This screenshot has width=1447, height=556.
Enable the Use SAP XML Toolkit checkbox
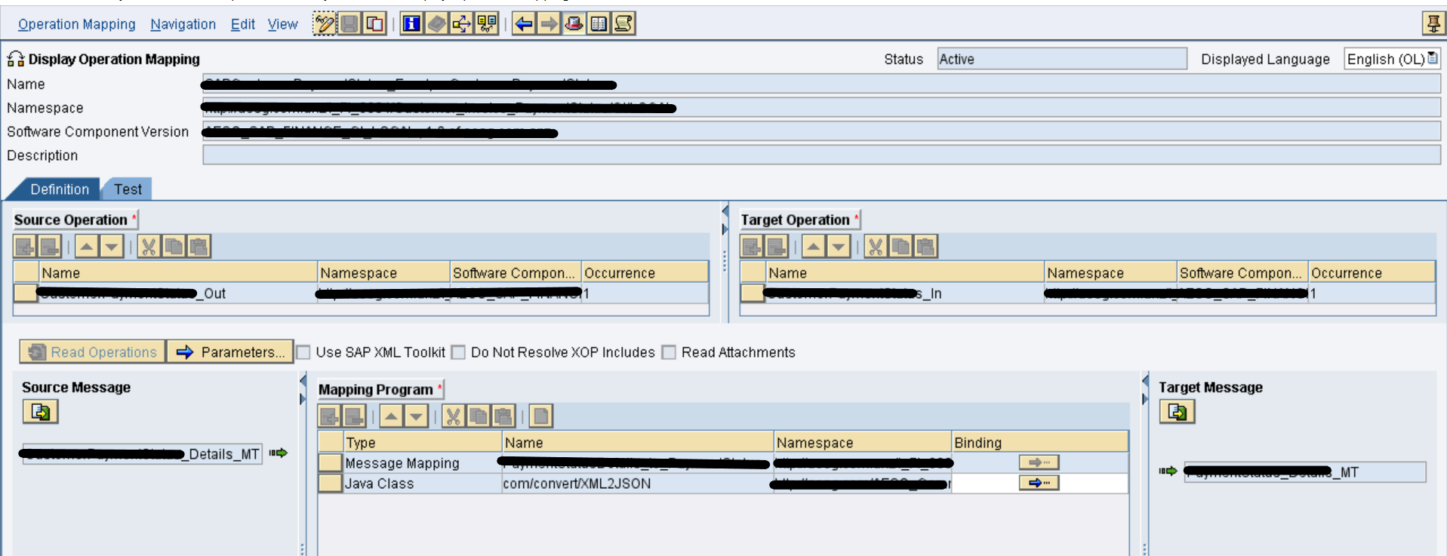point(304,352)
